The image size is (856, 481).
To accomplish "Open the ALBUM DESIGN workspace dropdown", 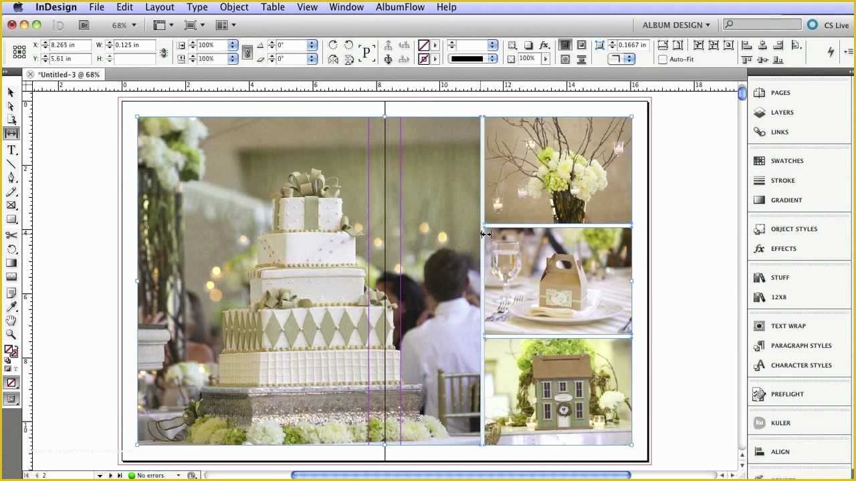I will click(x=676, y=25).
